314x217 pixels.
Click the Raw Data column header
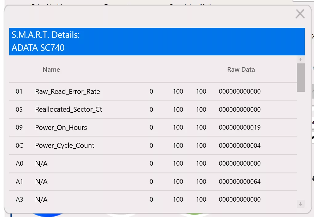tap(241, 70)
